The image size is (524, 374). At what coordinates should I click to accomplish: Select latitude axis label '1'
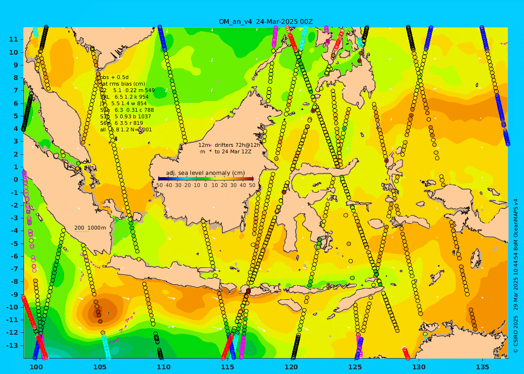click(16, 166)
